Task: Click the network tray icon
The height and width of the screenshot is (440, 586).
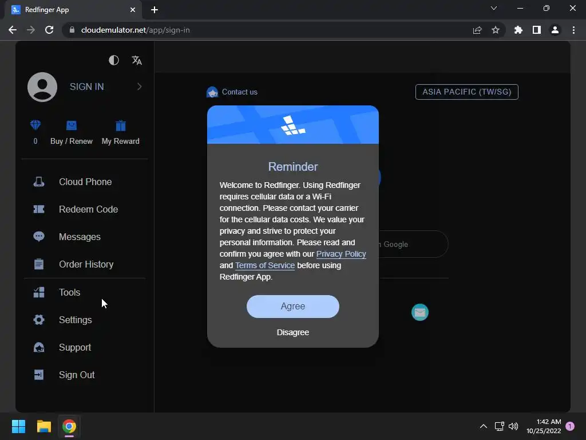Action: pyautogui.click(x=499, y=426)
